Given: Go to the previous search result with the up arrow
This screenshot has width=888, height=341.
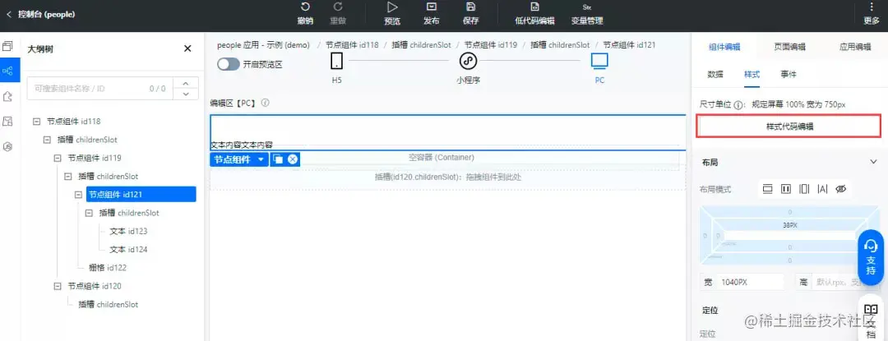Looking at the screenshot, I should coord(186,82).
